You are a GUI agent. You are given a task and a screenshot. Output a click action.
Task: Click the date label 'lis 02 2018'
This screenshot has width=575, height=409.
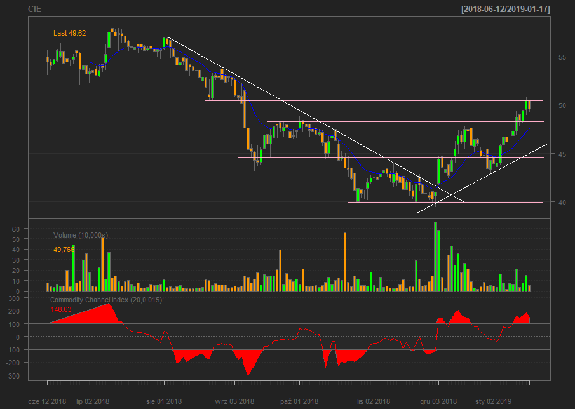(x=374, y=401)
